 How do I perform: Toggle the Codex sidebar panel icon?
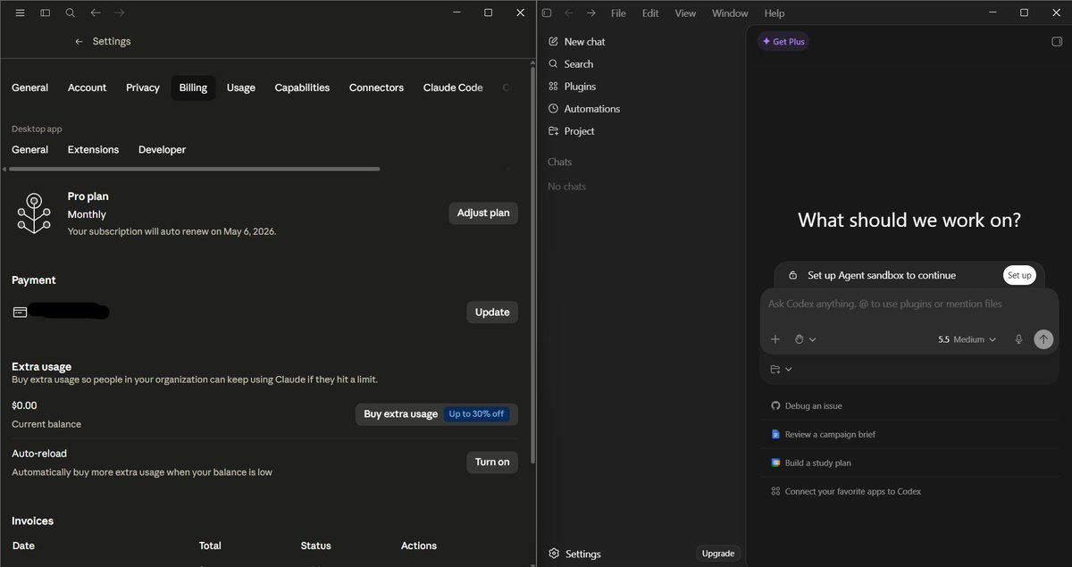(x=547, y=13)
